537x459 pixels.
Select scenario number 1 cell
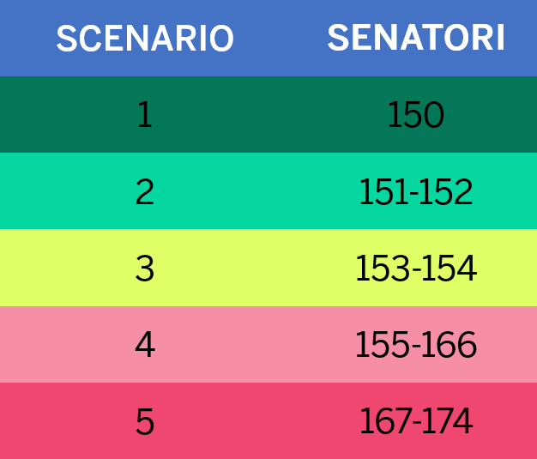tap(144, 115)
